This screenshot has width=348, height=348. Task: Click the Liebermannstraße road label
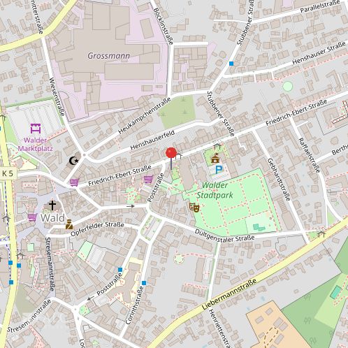[x=229, y=294]
